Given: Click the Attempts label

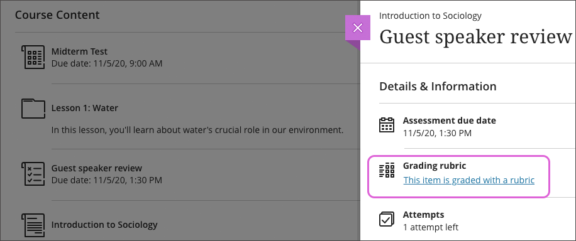Looking at the screenshot, I should 424,215.
